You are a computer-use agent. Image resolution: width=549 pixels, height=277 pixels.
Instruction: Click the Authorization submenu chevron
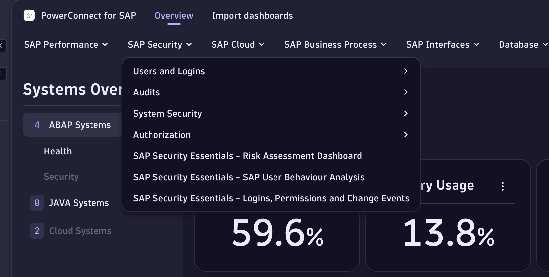pyautogui.click(x=406, y=135)
